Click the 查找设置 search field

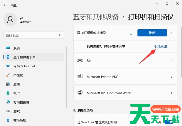click(x=34, y=35)
